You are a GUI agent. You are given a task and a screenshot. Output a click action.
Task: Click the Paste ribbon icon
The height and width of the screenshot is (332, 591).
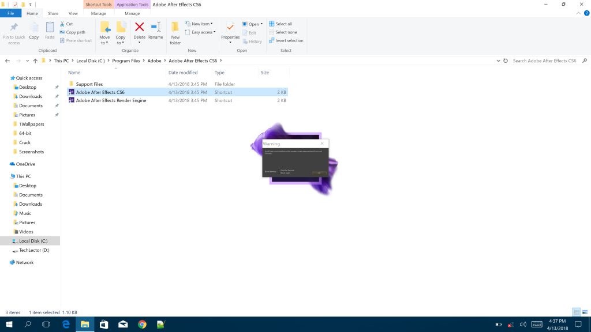pos(50,27)
